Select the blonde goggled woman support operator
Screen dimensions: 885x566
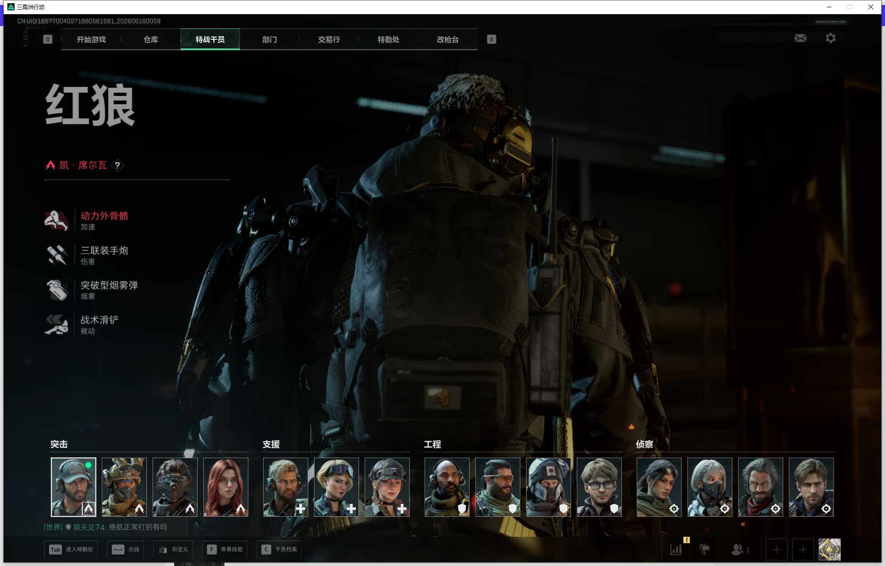pyautogui.click(x=336, y=487)
